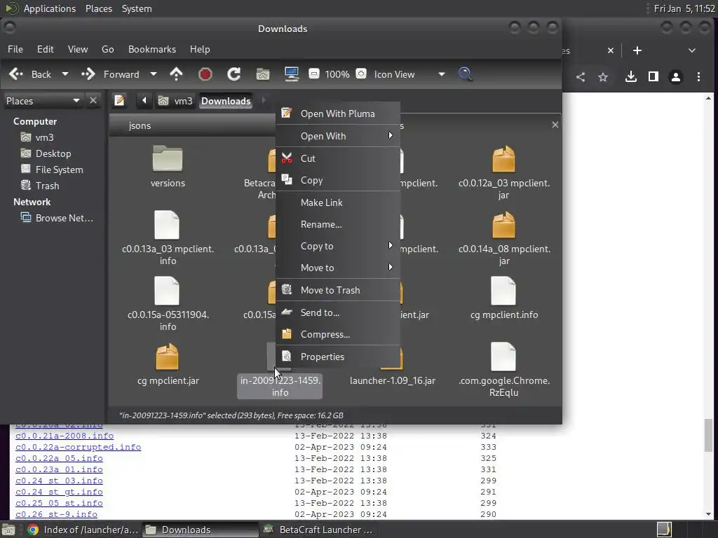This screenshot has height=538, width=718.
Task: Select Browse Network in the sidebar
Action: [57, 219]
